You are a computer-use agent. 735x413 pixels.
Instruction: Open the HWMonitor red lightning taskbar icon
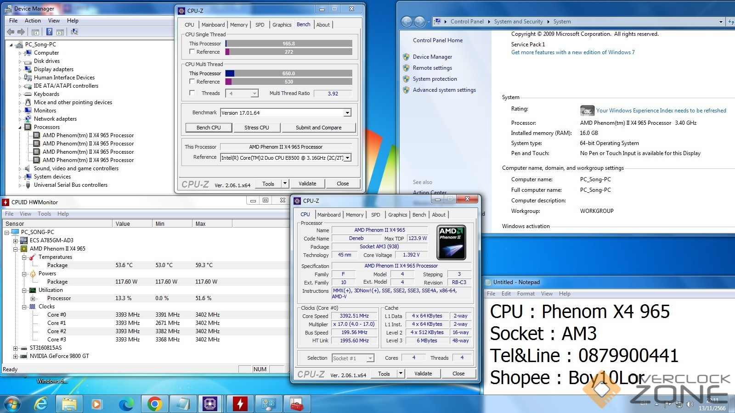pyautogui.click(x=239, y=404)
